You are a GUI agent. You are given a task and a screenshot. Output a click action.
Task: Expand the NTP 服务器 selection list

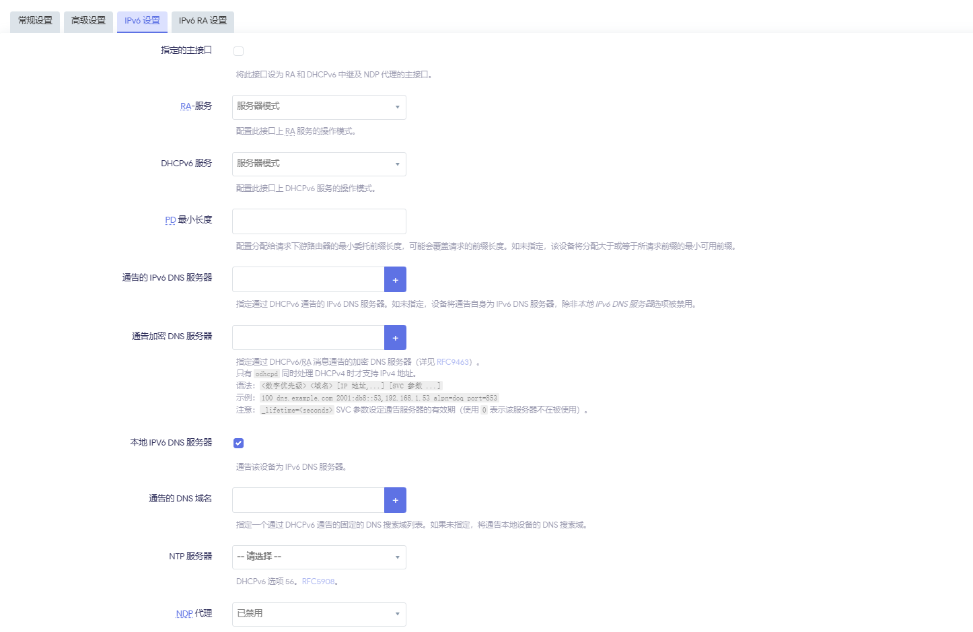[x=318, y=557]
